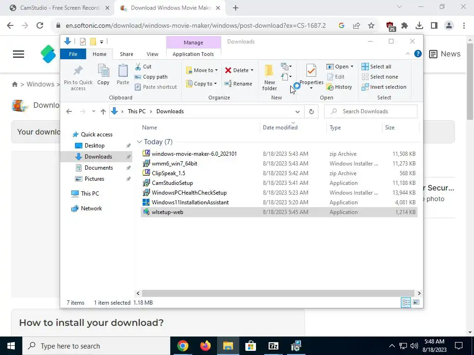Customize Quick Access Toolbar dropdown

(101, 42)
